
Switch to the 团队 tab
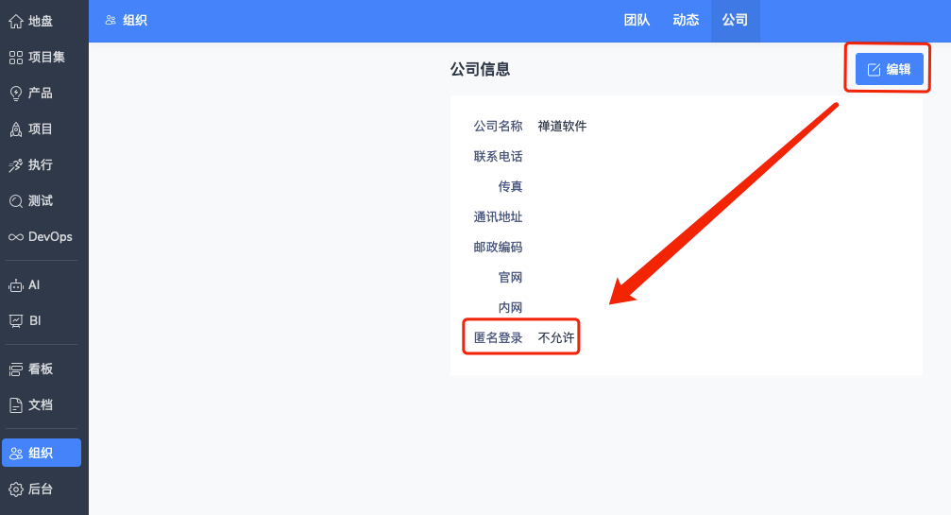637,20
